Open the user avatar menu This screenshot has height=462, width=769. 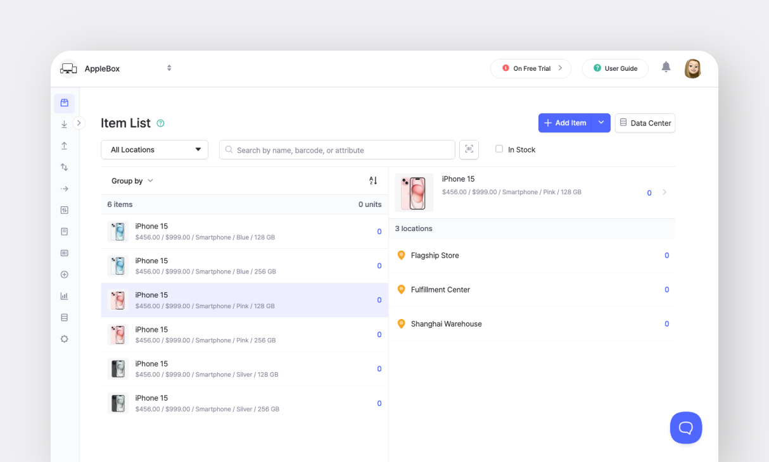pos(693,68)
